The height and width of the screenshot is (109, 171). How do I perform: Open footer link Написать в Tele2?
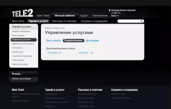pos(118,94)
